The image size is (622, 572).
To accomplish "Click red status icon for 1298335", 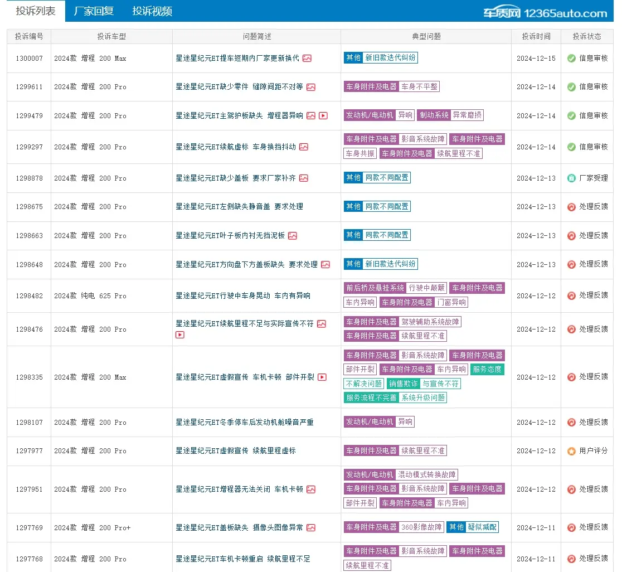I will (x=572, y=377).
